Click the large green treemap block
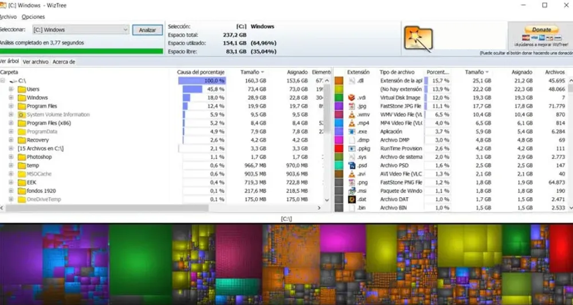 pyautogui.click(x=140, y=260)
